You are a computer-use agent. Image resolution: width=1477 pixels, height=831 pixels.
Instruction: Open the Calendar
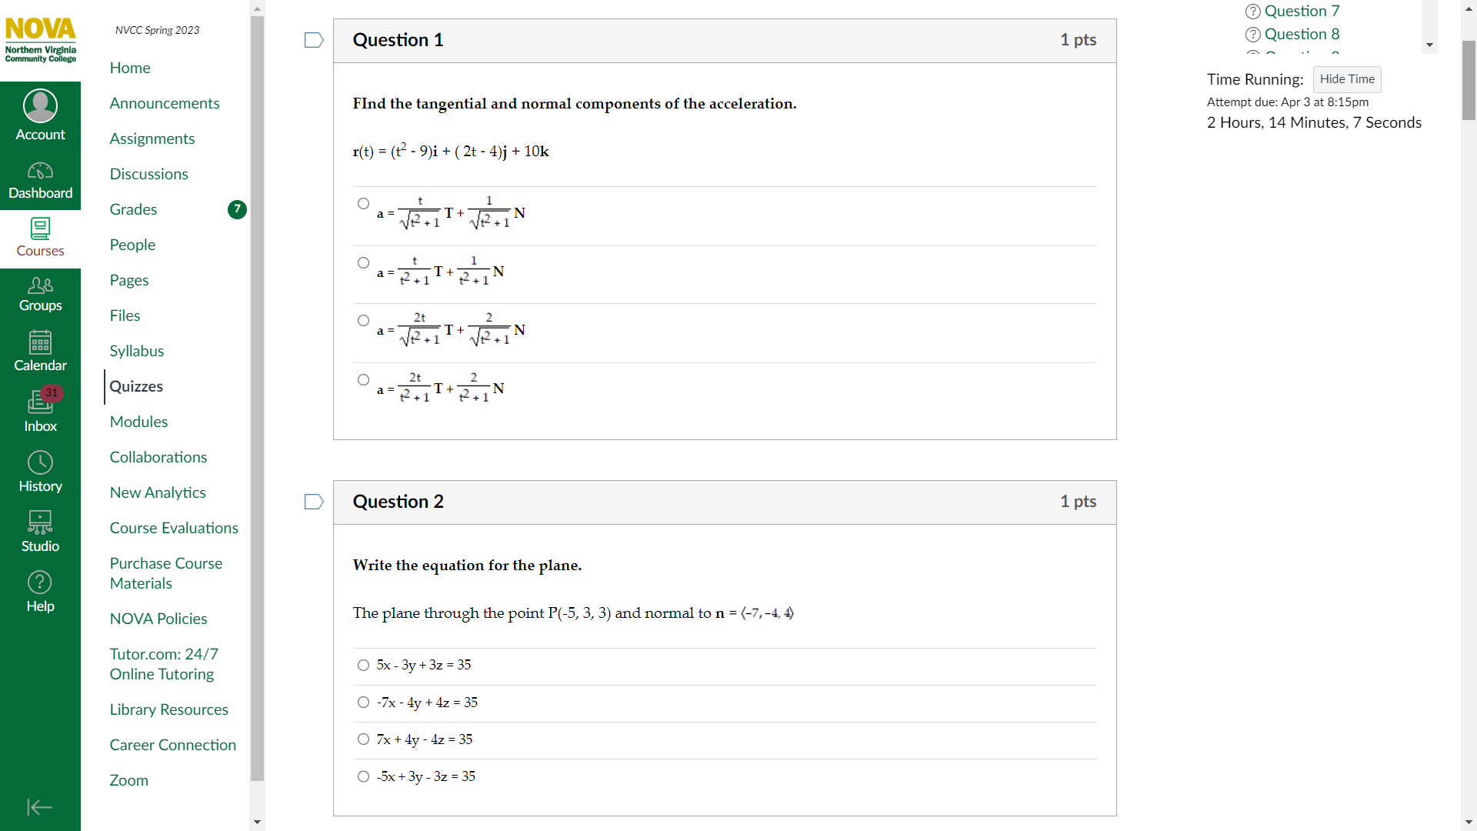click(40, 352)
